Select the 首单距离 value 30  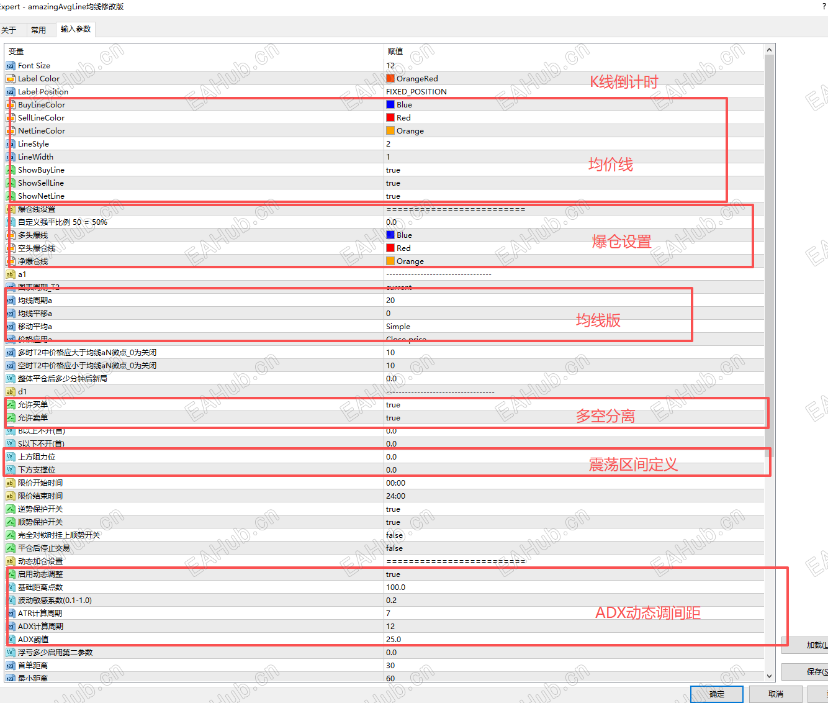(390, 666)
